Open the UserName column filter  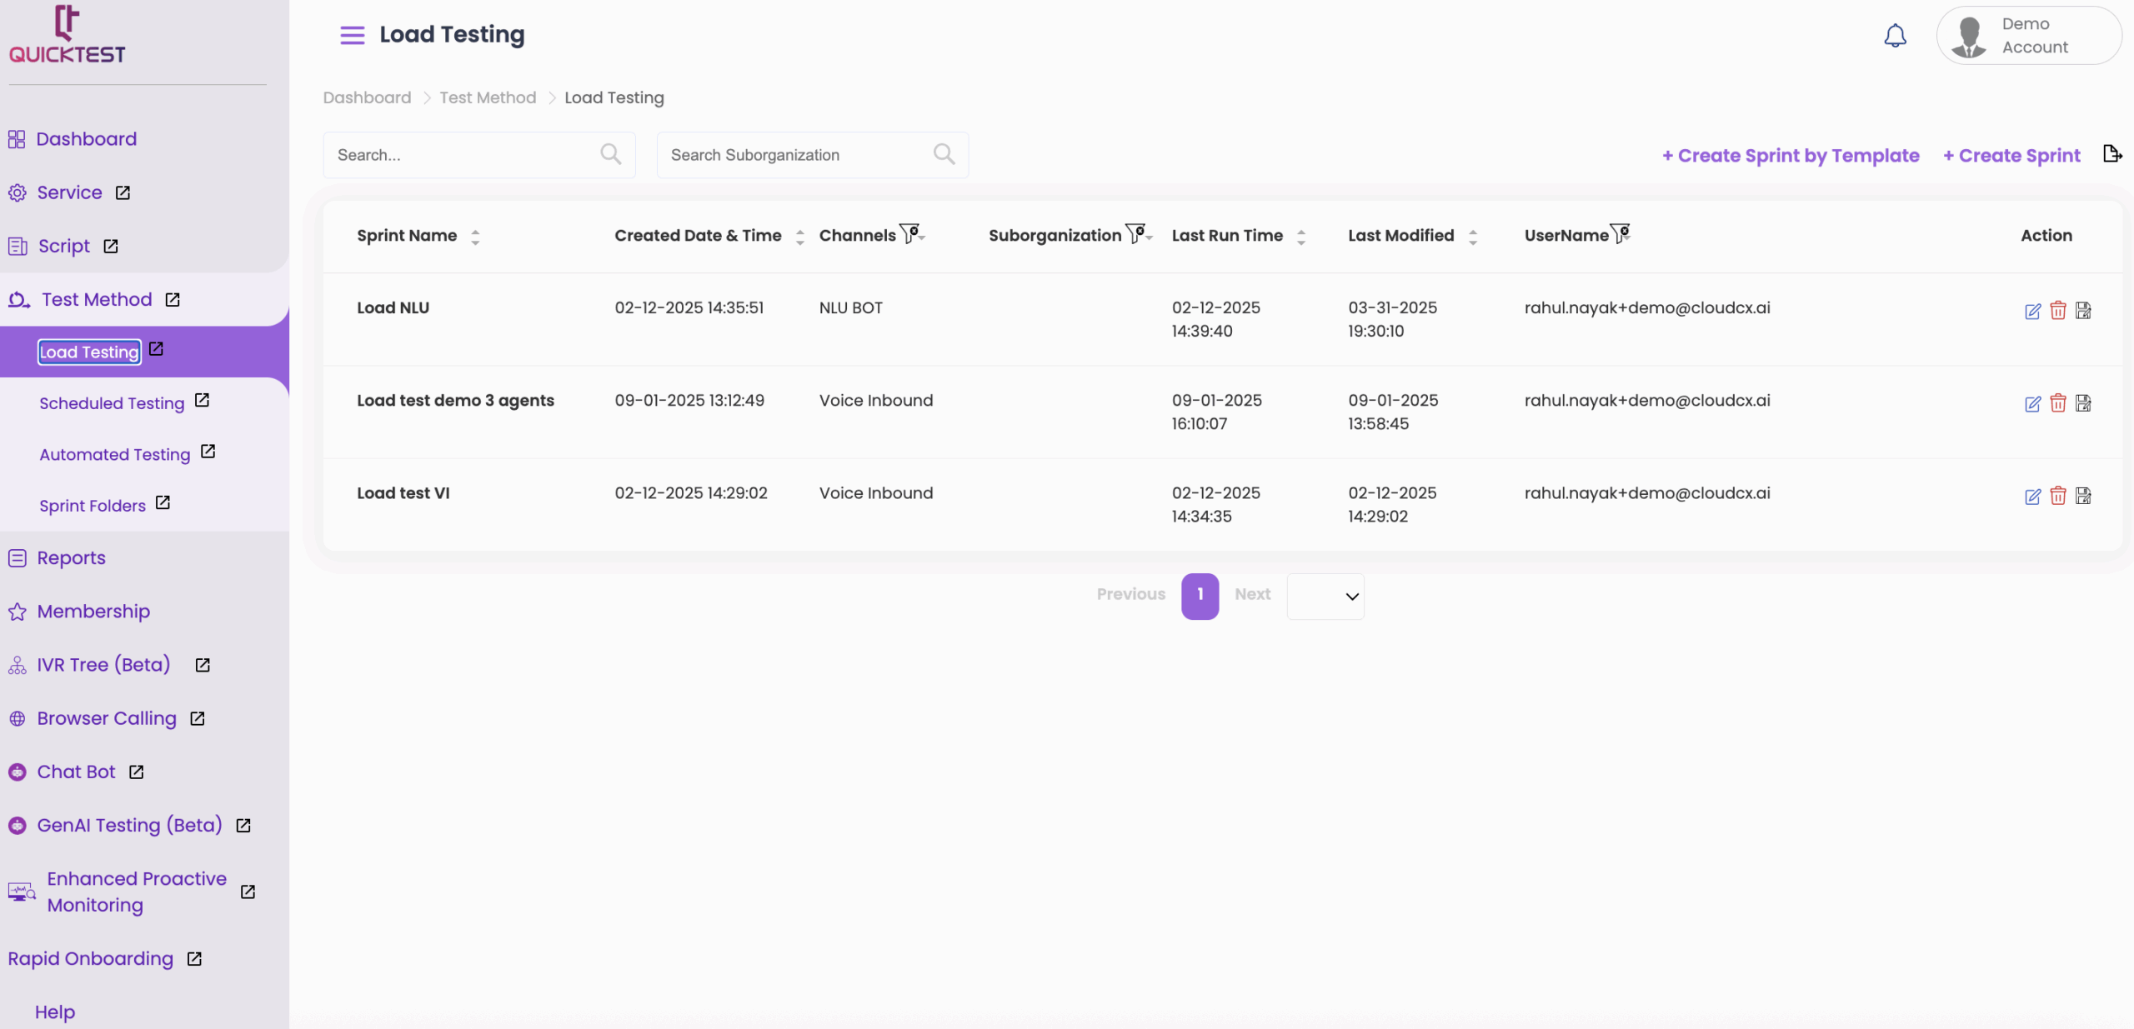pyautogui.click(x=1621, y=234)
